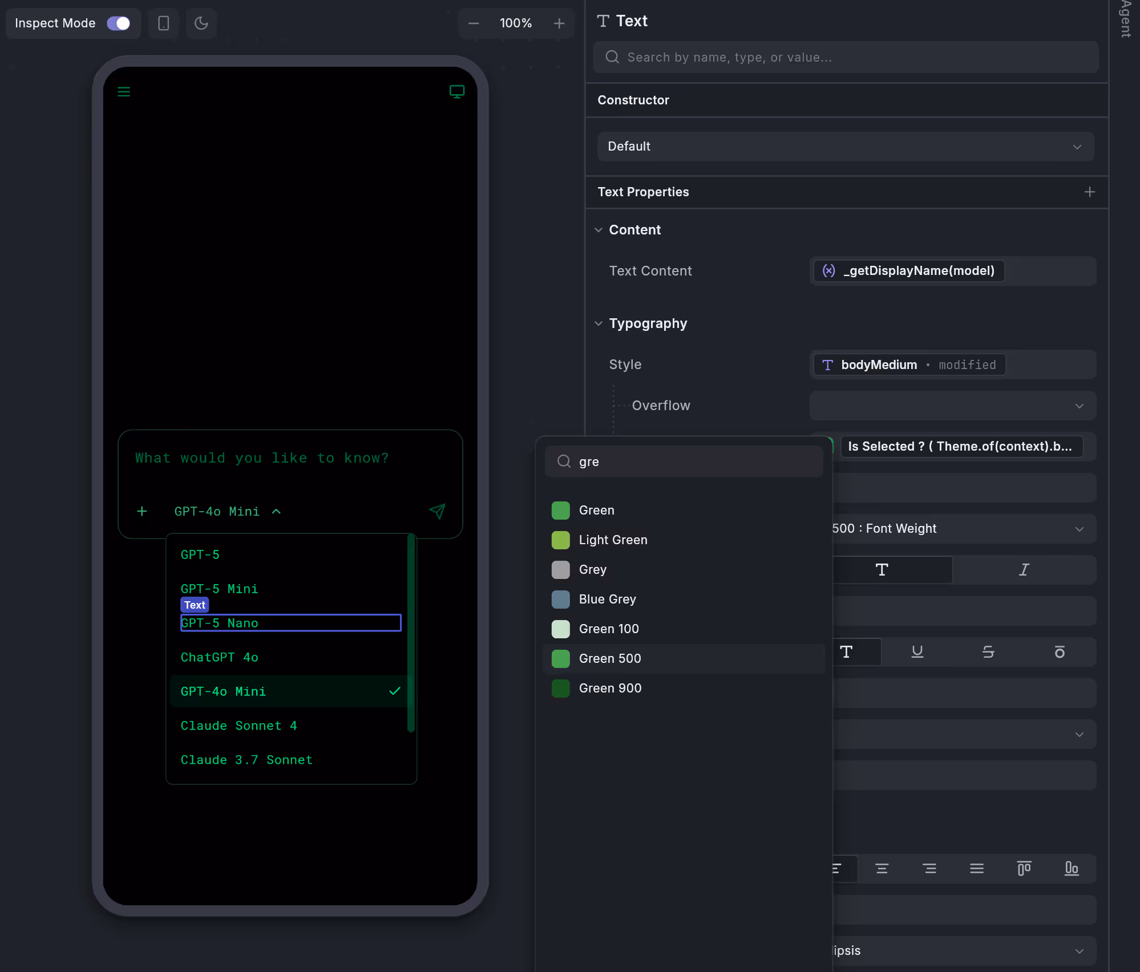Open the Overflow dropdown

951,406
